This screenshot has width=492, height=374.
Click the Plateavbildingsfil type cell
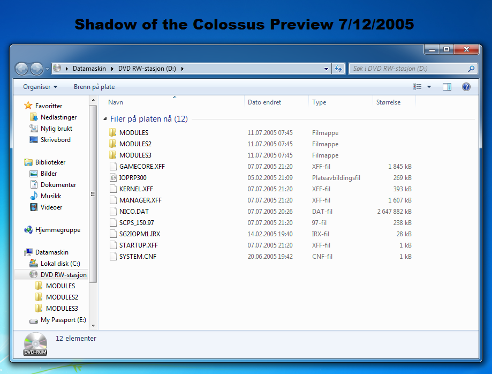click(x=336, y=178)
